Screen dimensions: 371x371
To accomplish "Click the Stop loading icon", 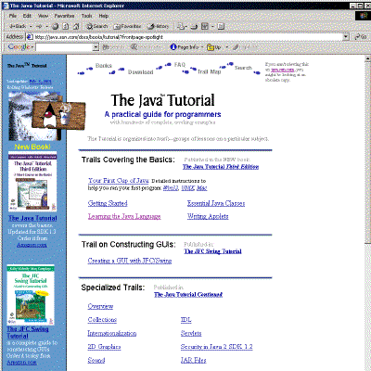I will 55,27.
